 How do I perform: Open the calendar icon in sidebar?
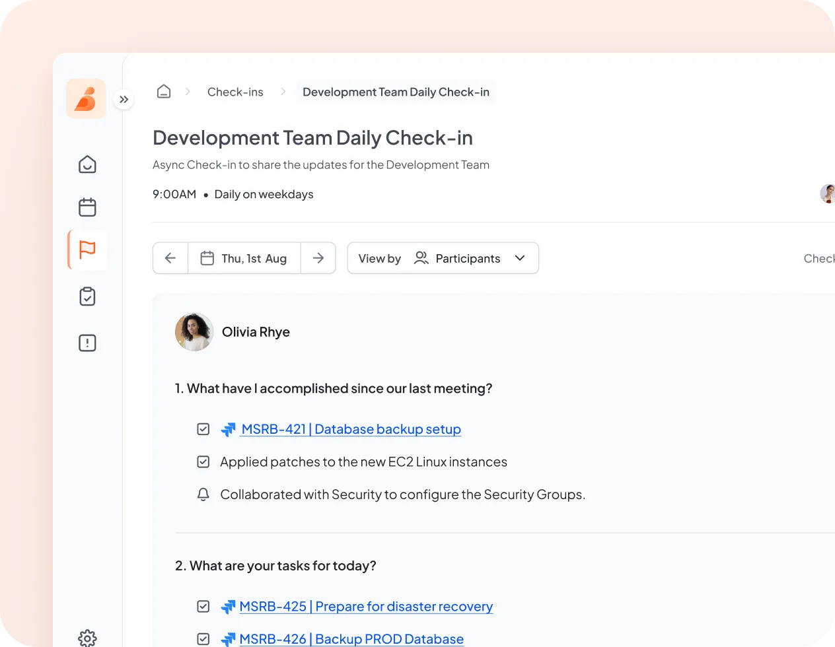point(87,207)
